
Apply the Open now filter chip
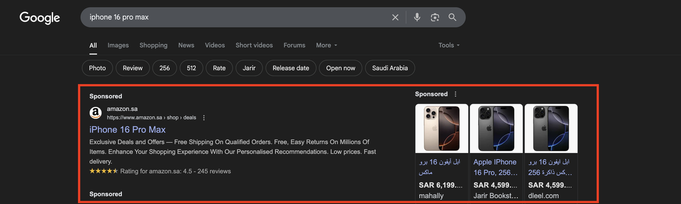pyautogui.click(x=340, y=68)
